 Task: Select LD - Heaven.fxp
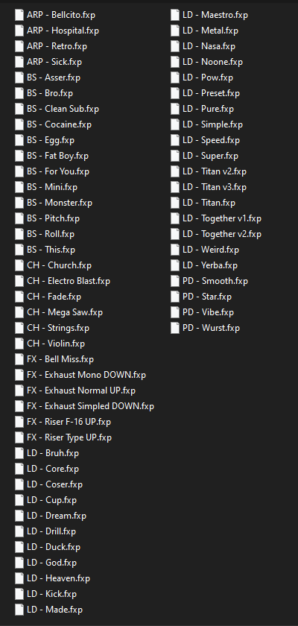pos(58,578)
